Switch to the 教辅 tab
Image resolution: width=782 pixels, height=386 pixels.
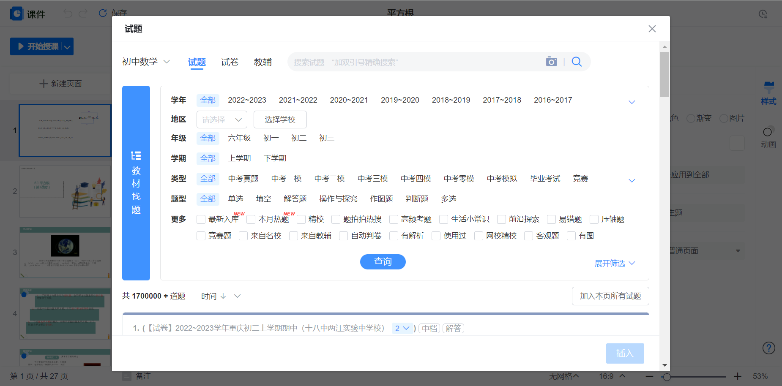263,63
